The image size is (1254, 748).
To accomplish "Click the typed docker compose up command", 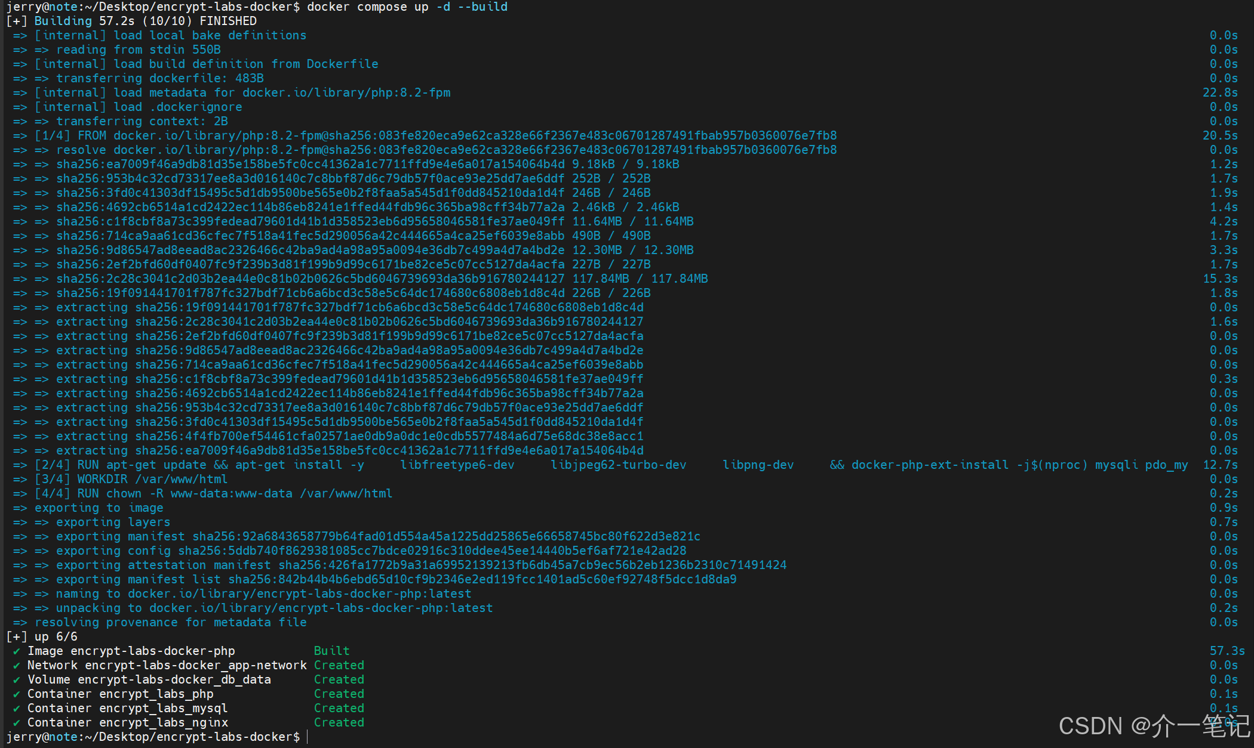I will pyautogui.click(x=407, y=7).
